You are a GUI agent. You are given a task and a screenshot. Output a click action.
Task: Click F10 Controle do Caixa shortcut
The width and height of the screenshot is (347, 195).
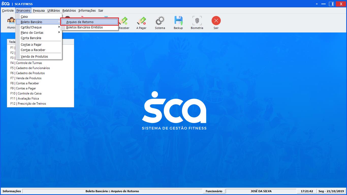pyautogui.click(x=26, y=93)
